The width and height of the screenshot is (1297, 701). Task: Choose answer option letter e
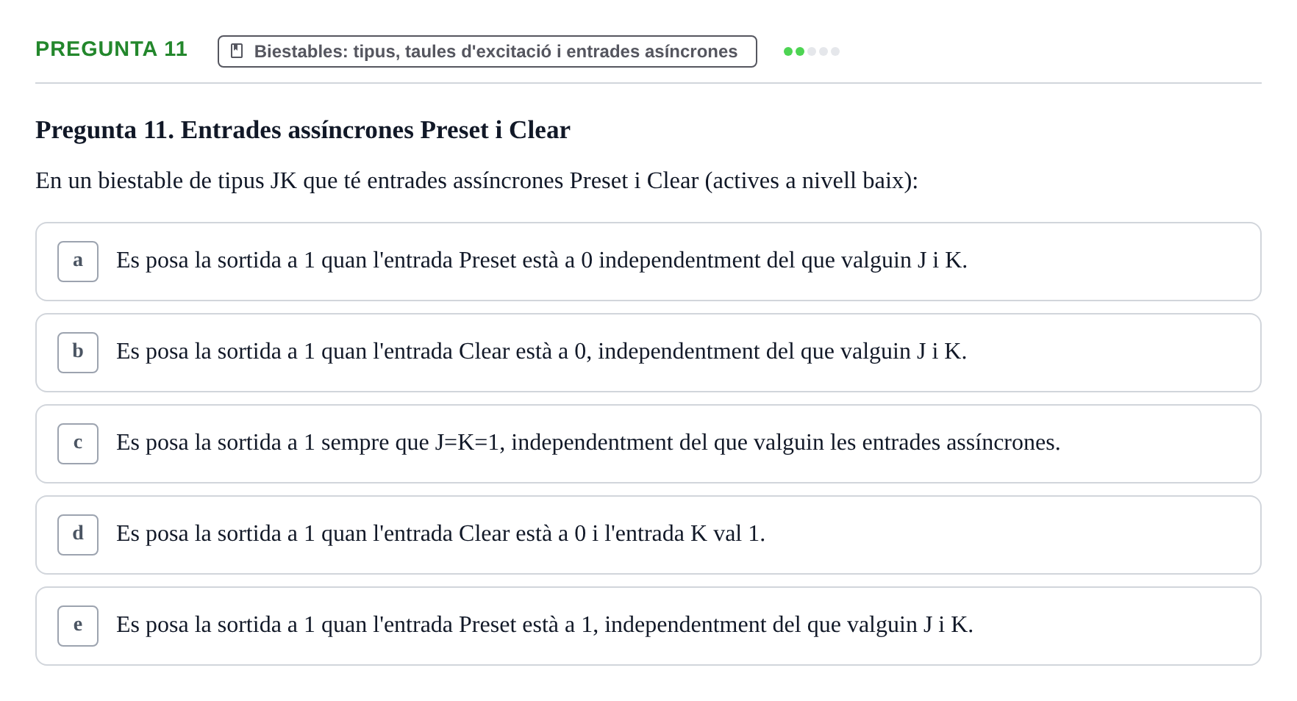tap(78, 626)
